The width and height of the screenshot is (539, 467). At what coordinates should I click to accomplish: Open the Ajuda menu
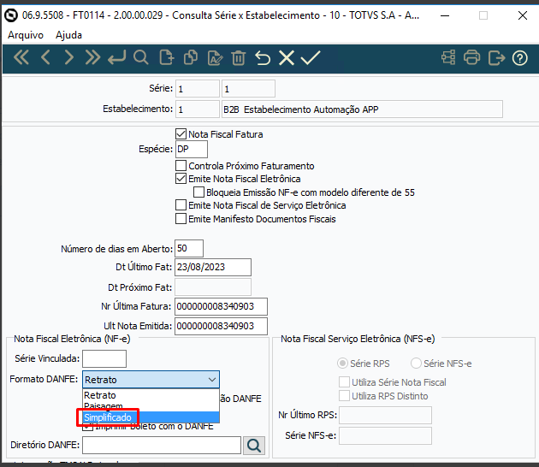tap(68, 35)
